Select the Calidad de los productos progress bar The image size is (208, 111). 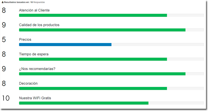coord(102,30)
